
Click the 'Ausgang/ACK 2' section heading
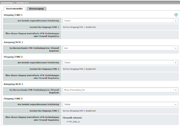[x=13, y=84]
